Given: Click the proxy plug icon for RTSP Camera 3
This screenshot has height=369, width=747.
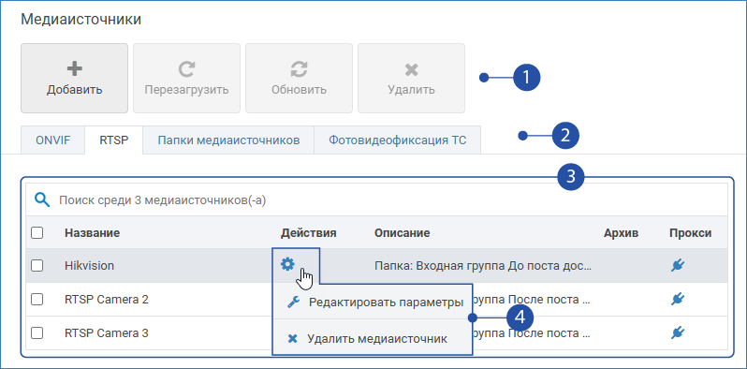Looking at the screenshot, I should click(677, 332).
